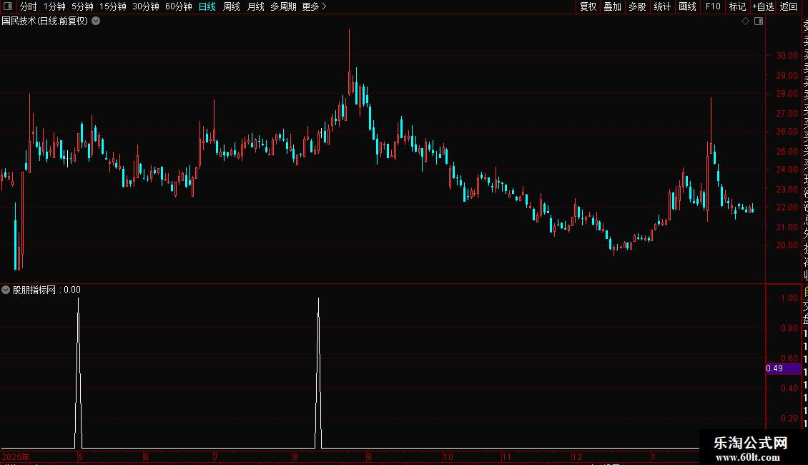Open F10 company information
The height and width of the screenshot is (465, 808).
coord(713,6)
